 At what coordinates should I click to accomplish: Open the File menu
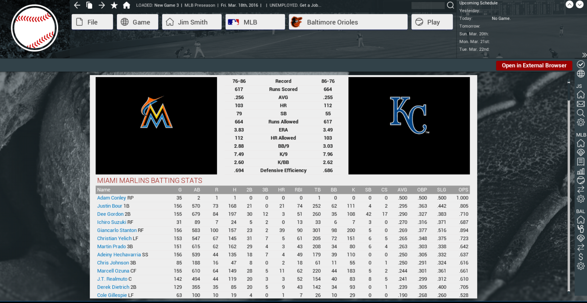click(92, 22)
